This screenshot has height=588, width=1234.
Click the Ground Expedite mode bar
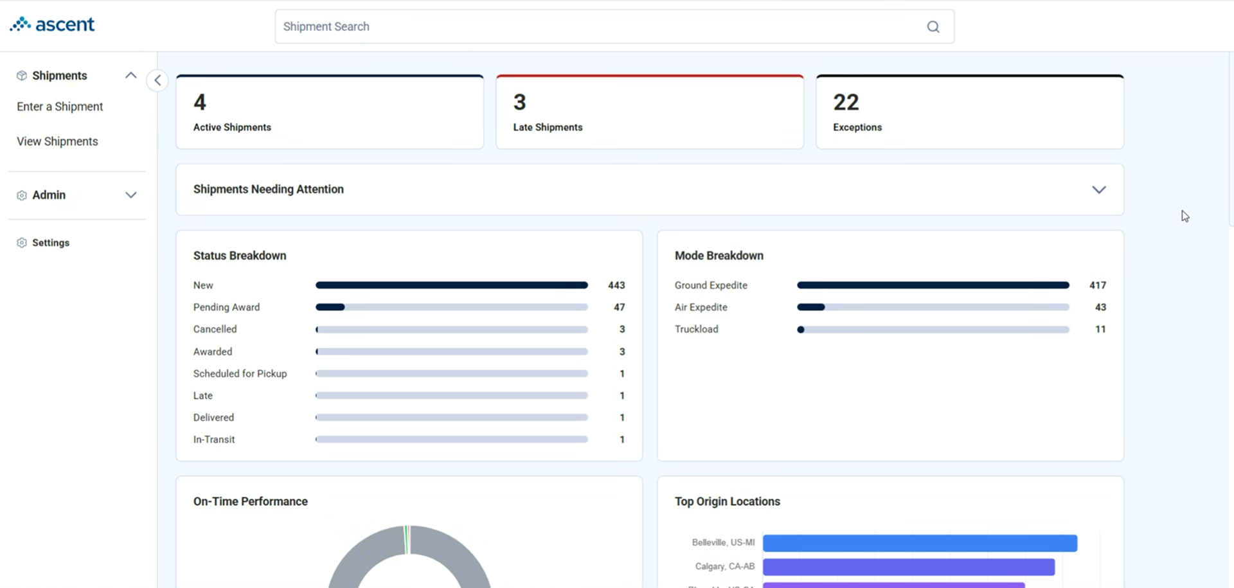[933, 285]
